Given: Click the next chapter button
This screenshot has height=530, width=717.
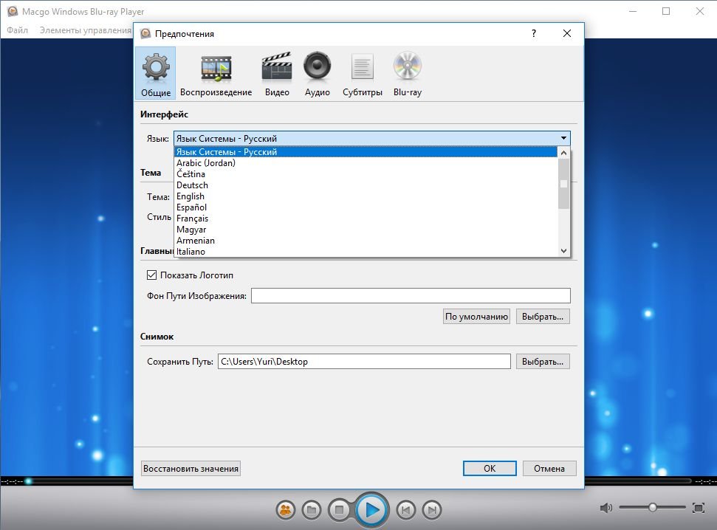Looking at the screenshot, I should pos(432,509).
